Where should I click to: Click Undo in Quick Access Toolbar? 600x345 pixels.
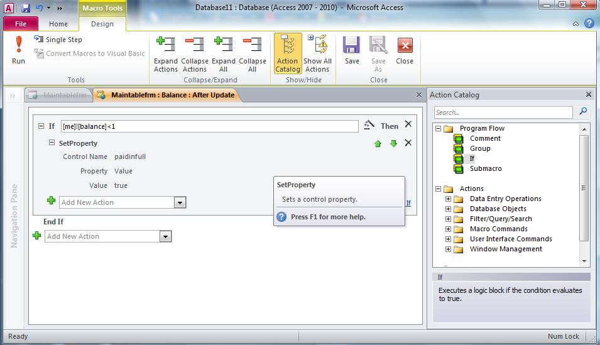[39, 8]
